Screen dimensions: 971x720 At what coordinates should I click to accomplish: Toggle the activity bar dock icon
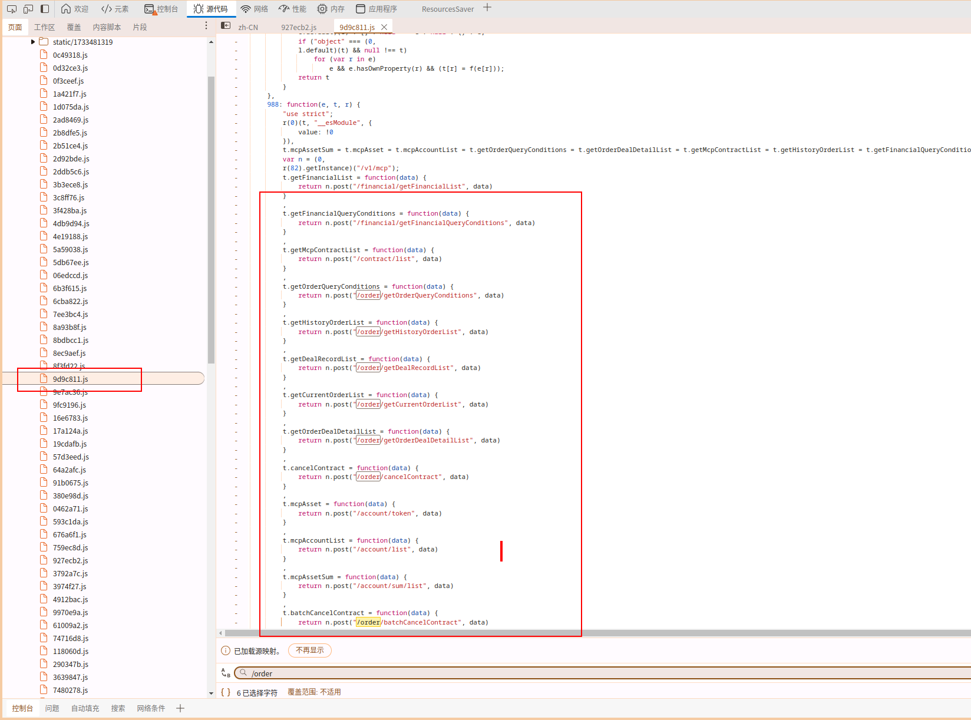point(45,9)
